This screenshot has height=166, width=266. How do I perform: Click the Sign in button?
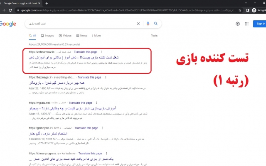click(x=259, y=24)
